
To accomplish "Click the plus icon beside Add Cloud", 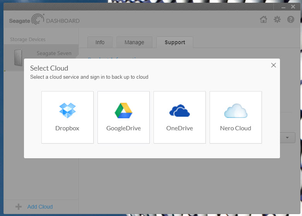I will click(x=19, y=207).
